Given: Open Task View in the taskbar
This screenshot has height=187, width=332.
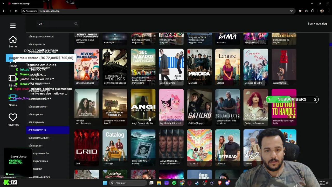Looking at the screenshot, I should (151, 183).
